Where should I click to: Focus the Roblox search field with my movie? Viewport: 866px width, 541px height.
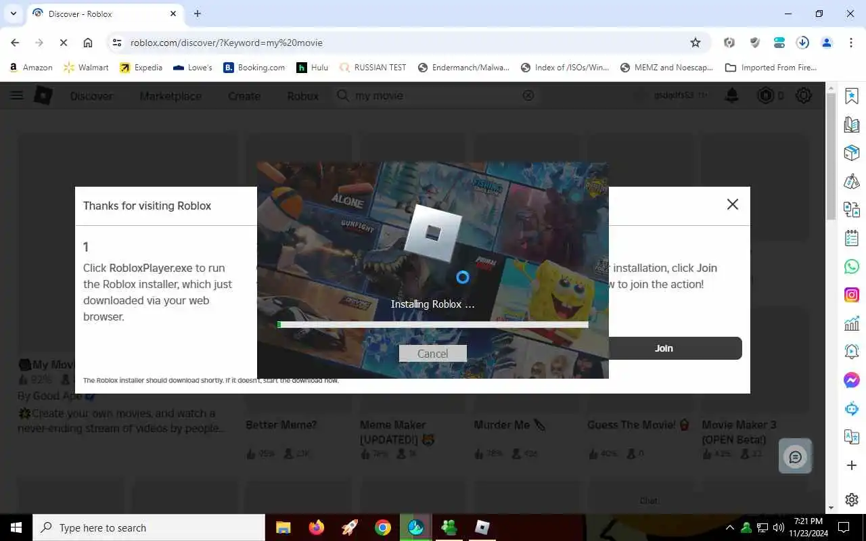[x=436, y=96]
